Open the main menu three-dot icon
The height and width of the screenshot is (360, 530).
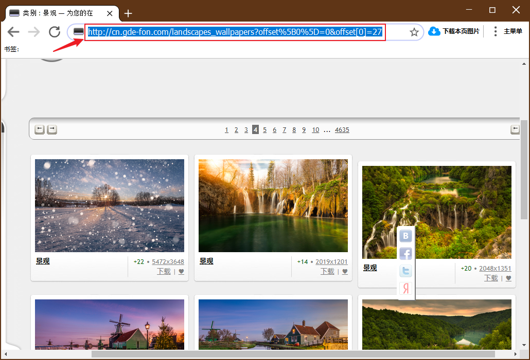click(x=495, y=31)
